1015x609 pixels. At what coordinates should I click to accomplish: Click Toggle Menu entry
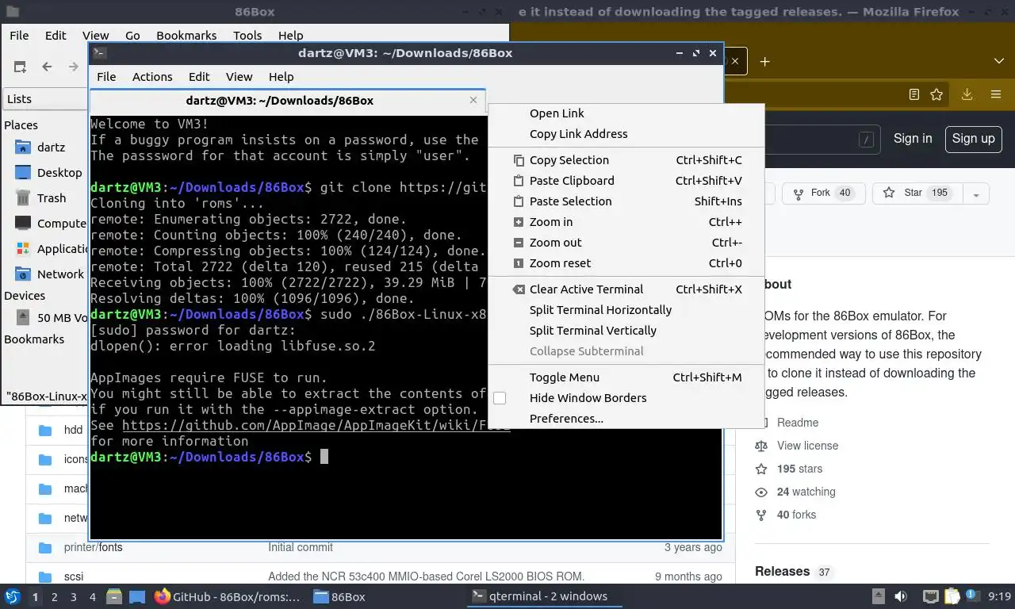coord(626,377)
